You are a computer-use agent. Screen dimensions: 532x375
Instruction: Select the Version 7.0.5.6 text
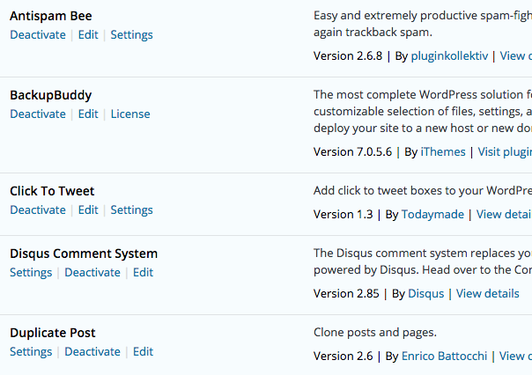pyautogui.click(x=352, y=152)
